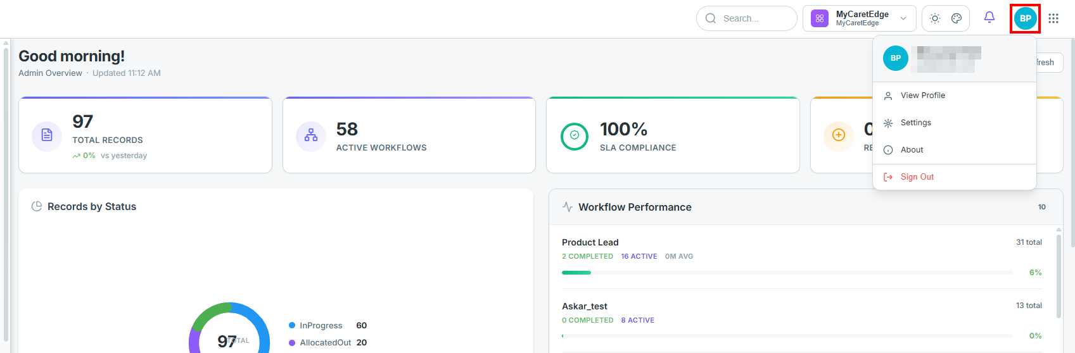Click Sign Out in the user menu

point(954,177)
